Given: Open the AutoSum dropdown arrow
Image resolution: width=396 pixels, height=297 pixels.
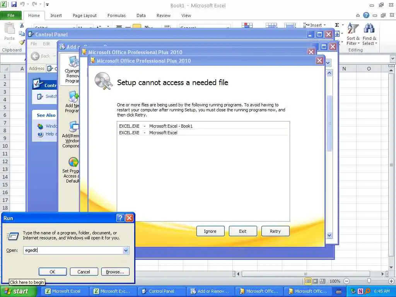Looking at the screenshot, I should coord(343,25).
